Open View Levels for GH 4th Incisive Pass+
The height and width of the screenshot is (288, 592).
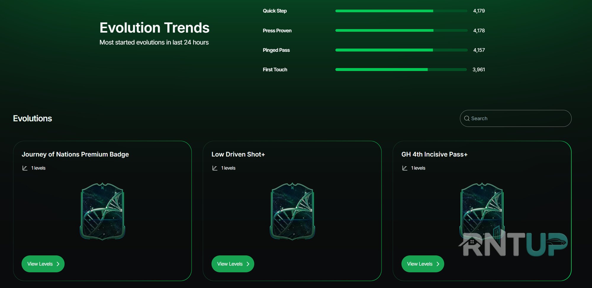point(423,264)
